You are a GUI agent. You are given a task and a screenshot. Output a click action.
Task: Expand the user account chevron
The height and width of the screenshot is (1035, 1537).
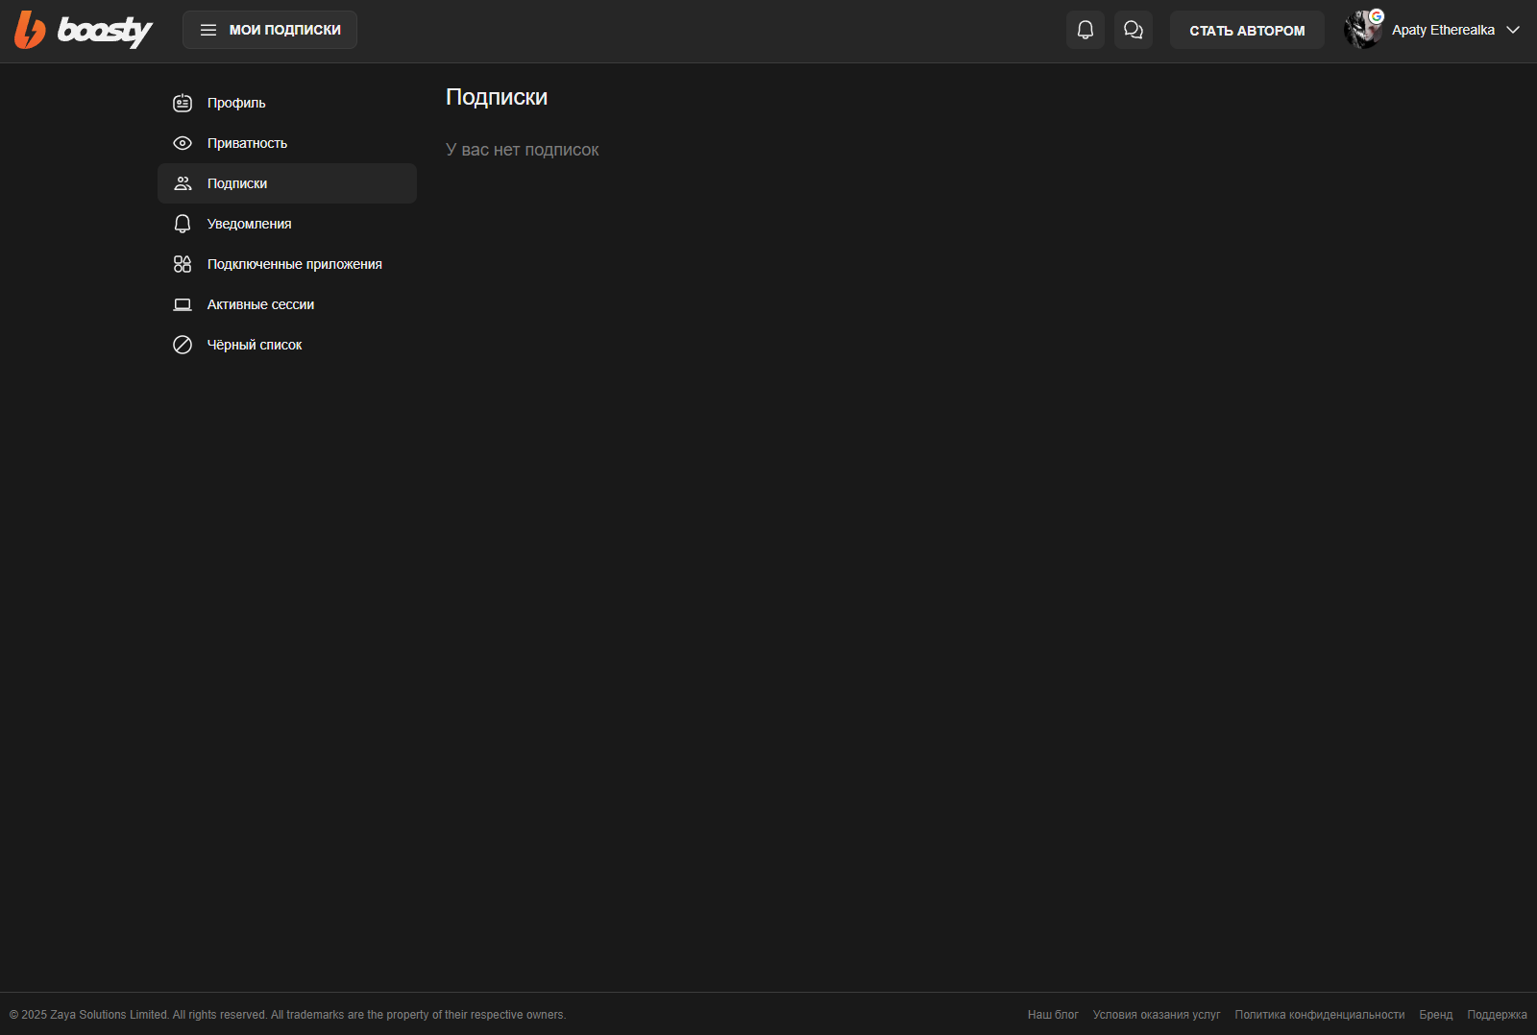[1513, 30]
